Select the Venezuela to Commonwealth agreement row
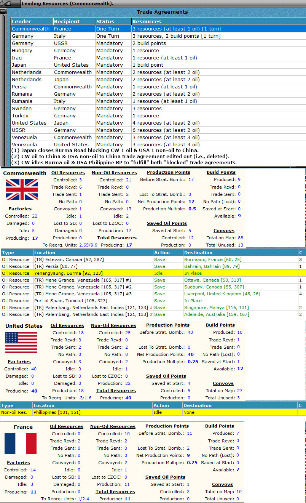 (x=158, y=137)
